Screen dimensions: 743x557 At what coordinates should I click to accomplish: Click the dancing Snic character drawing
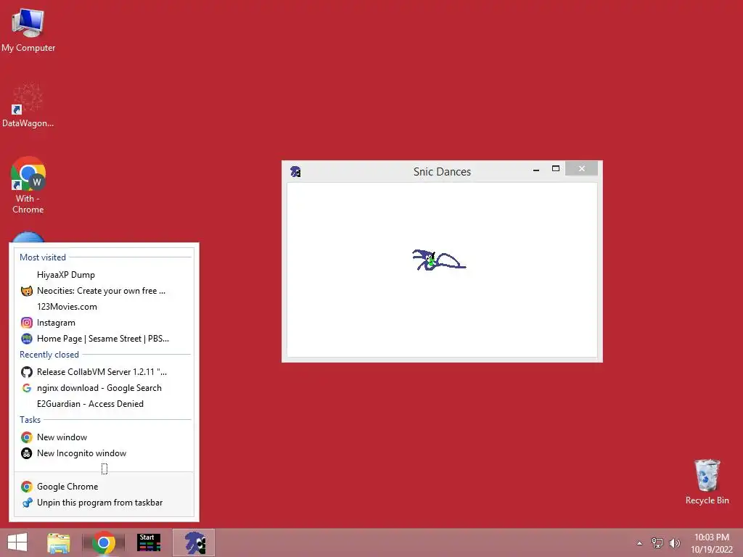(x=439, y=260)
